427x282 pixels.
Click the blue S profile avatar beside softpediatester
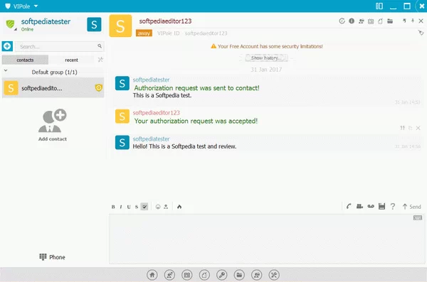(x=94, y=24)
